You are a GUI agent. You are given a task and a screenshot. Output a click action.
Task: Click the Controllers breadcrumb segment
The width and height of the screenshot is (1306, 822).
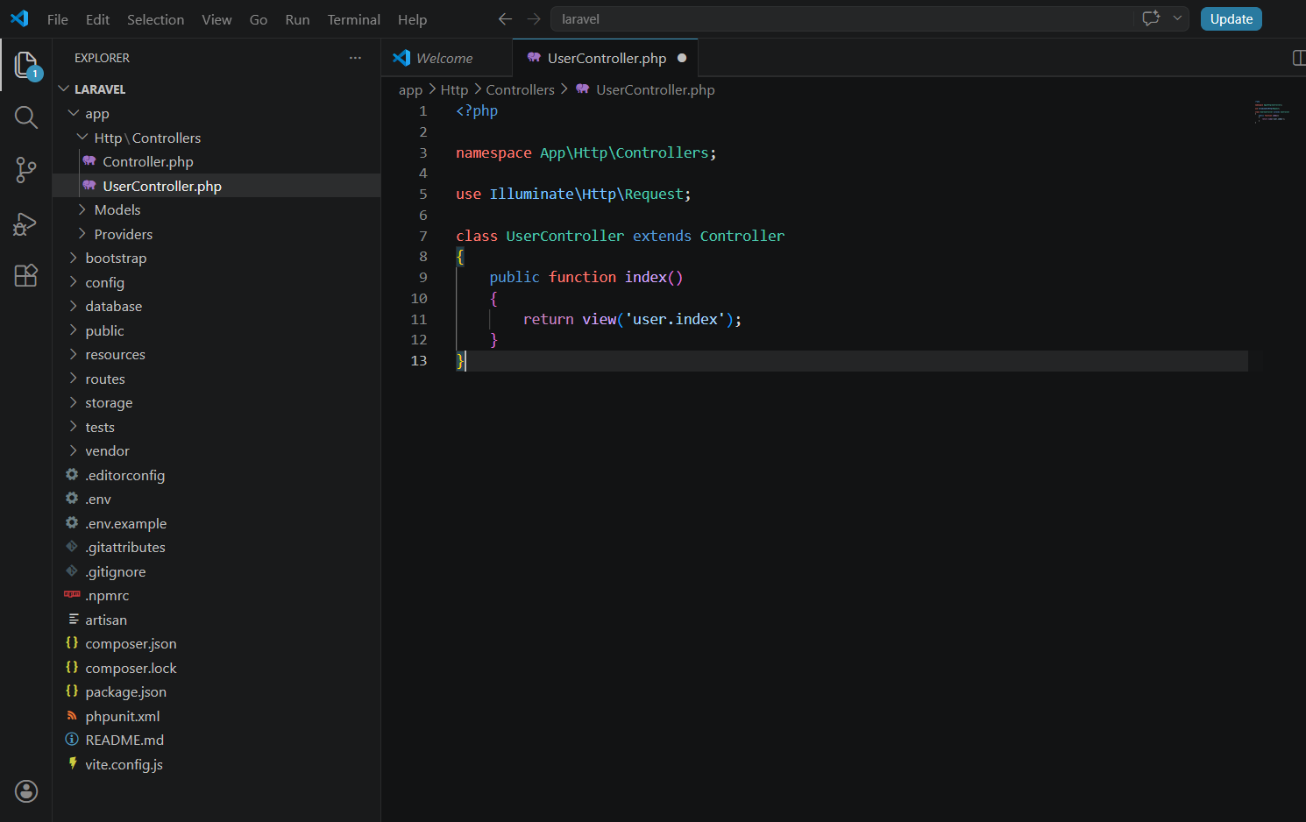[x=520, y=89]
